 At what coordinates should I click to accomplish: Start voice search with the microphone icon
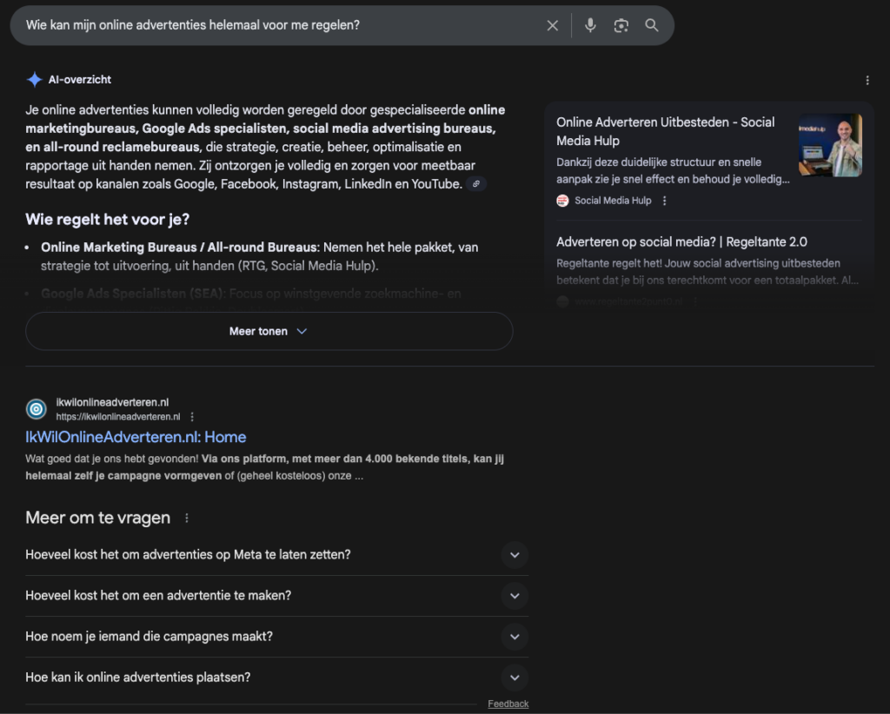(590, 25)
